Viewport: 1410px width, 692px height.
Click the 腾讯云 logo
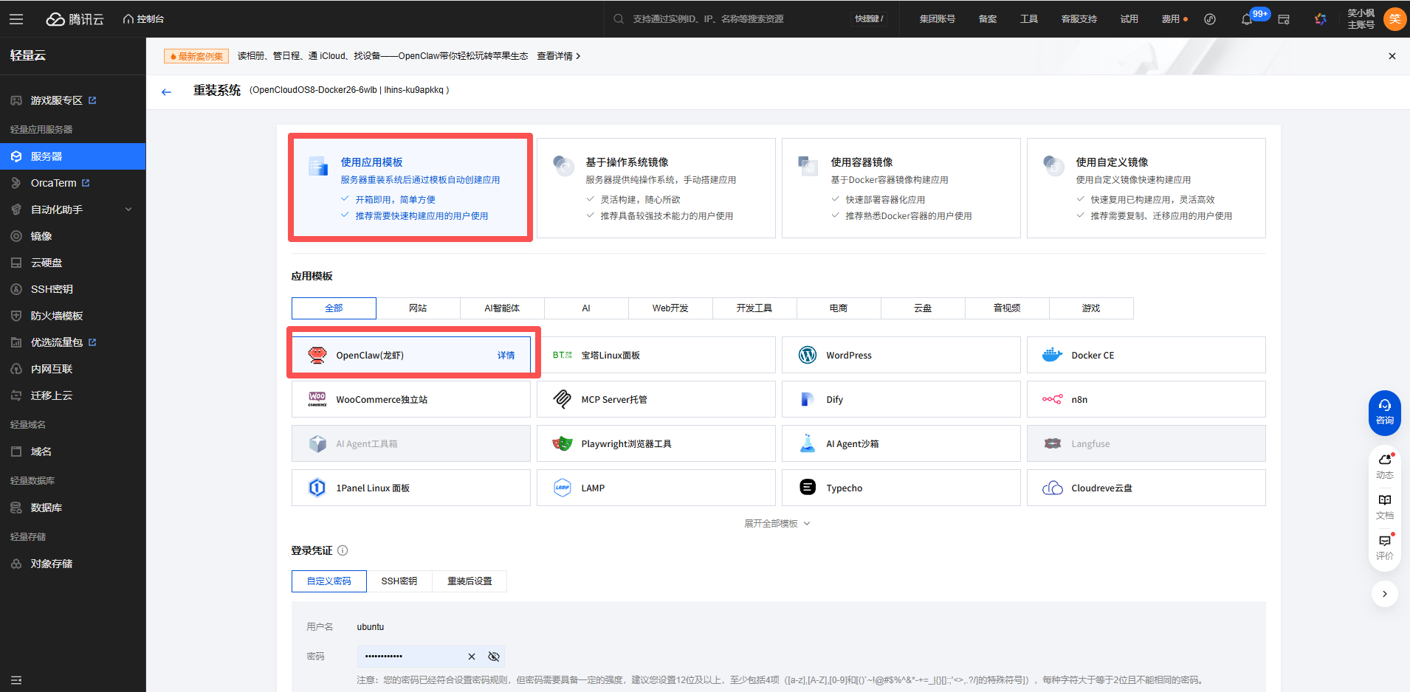pyautogui.click(x=75, y=19)
